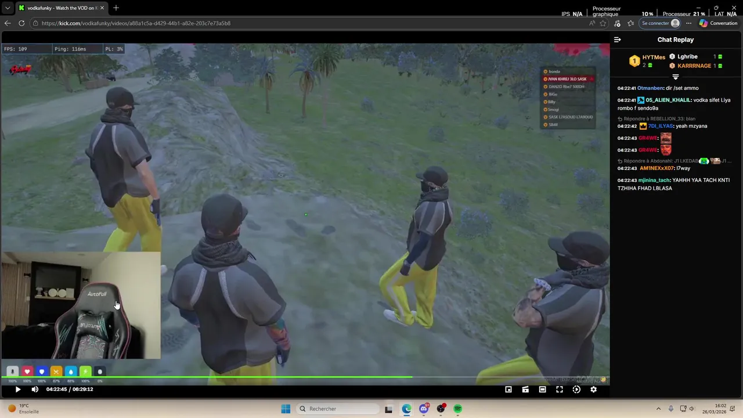Open the media control music icon
743x418 pixels.
tap(617, 23)
